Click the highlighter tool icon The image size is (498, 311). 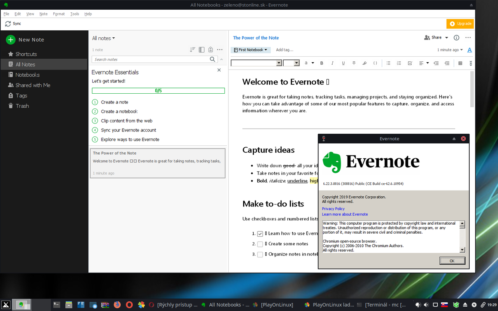click(x=365, y=63)
